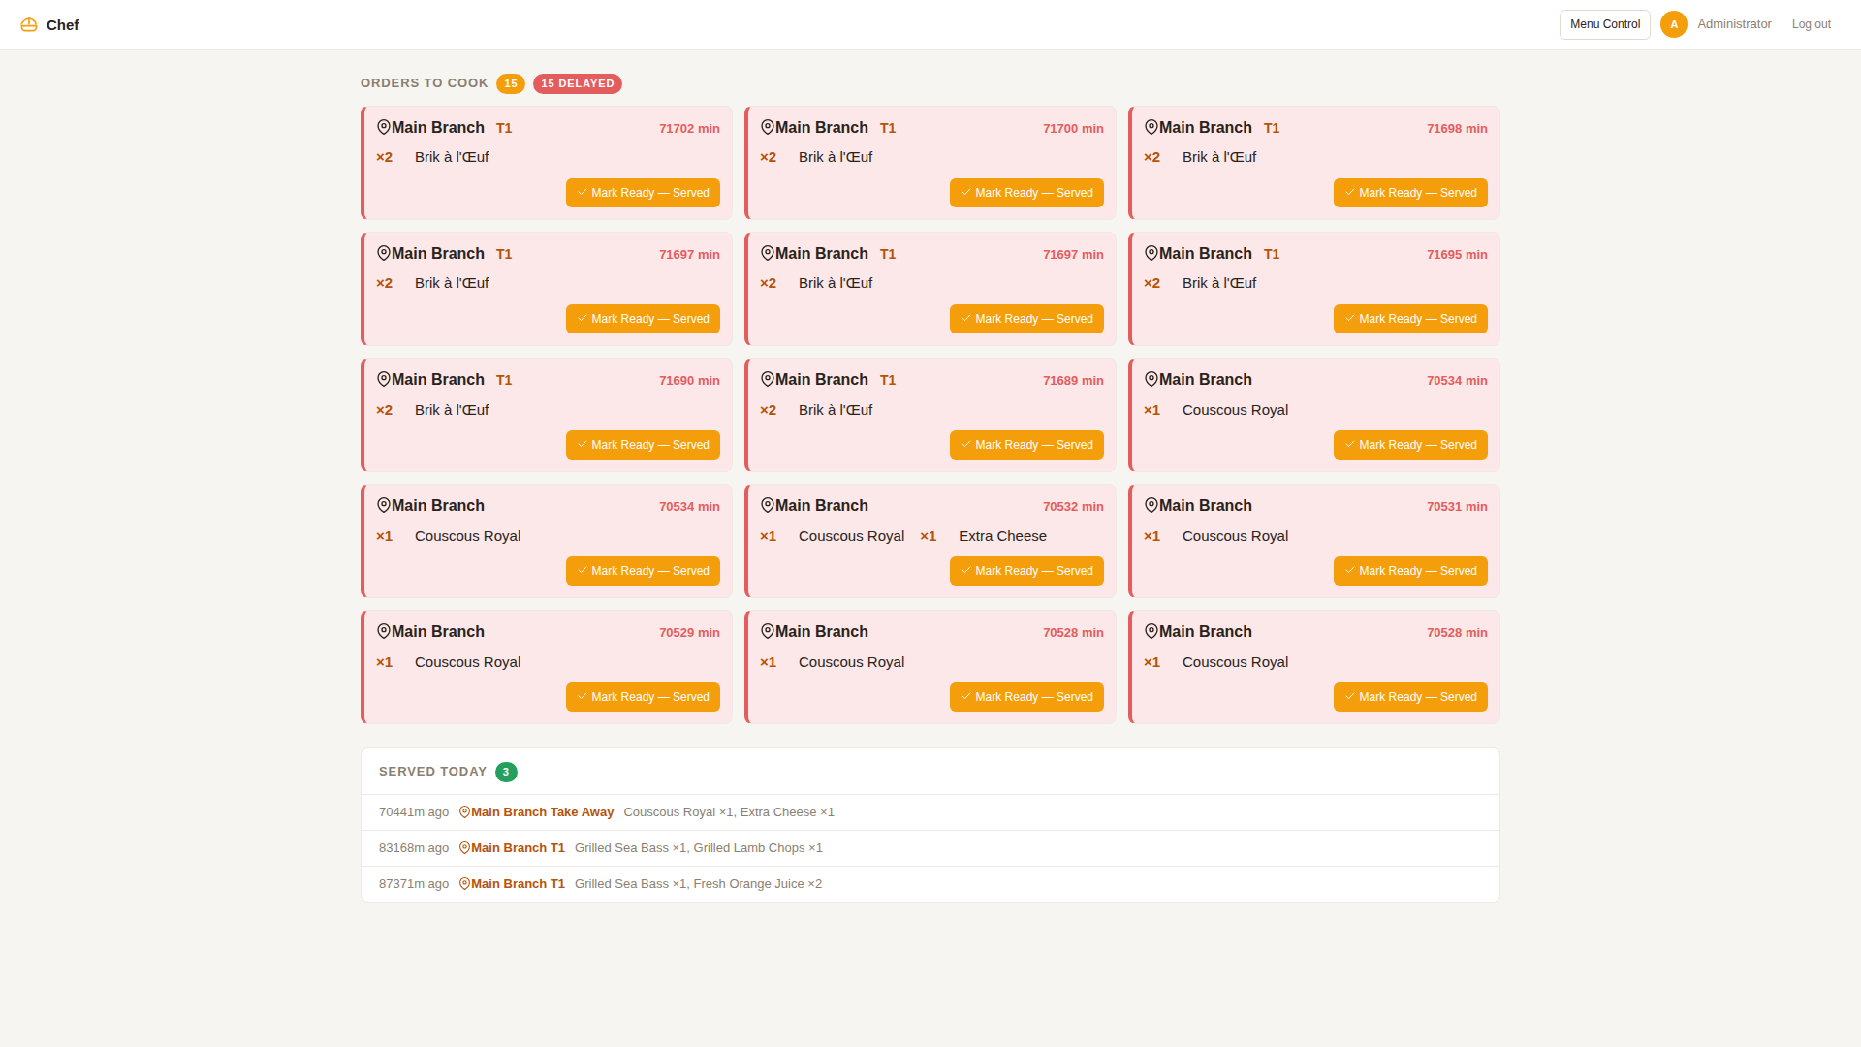Click the 83168m ago timestamp
The image size is (1861, 1047).
point(414,848)
